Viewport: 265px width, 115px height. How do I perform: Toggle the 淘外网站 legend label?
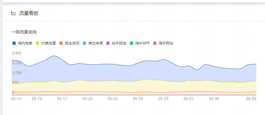(x=166, y=43)
